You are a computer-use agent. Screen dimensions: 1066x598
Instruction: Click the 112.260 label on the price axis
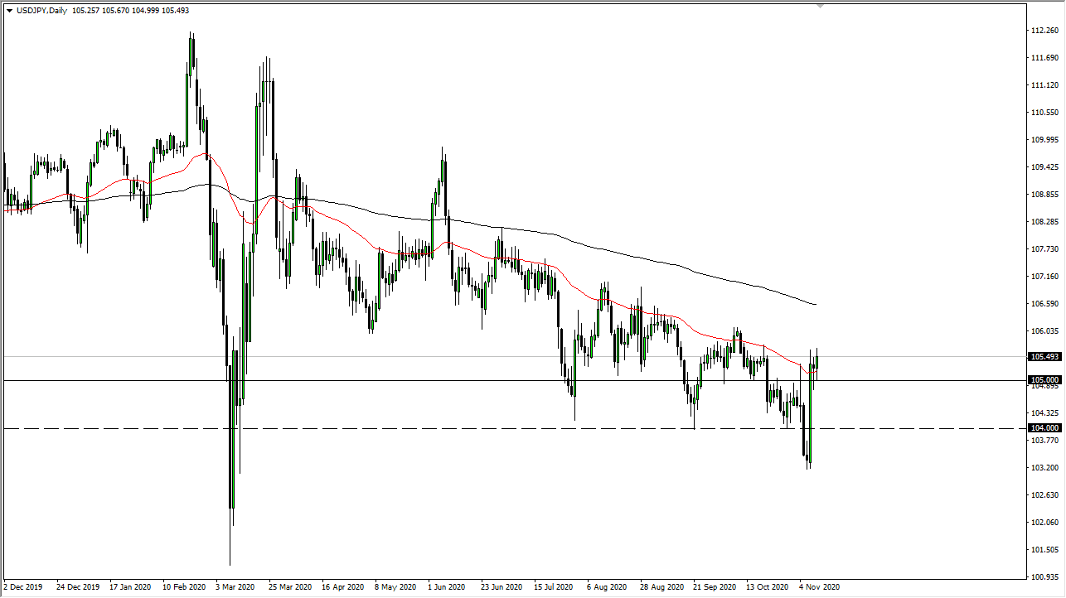(x=1043, y=28)
